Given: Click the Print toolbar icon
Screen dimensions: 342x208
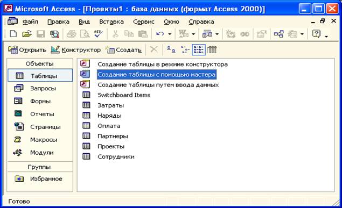Looking at the screenshot, I should tap(71, 34).
